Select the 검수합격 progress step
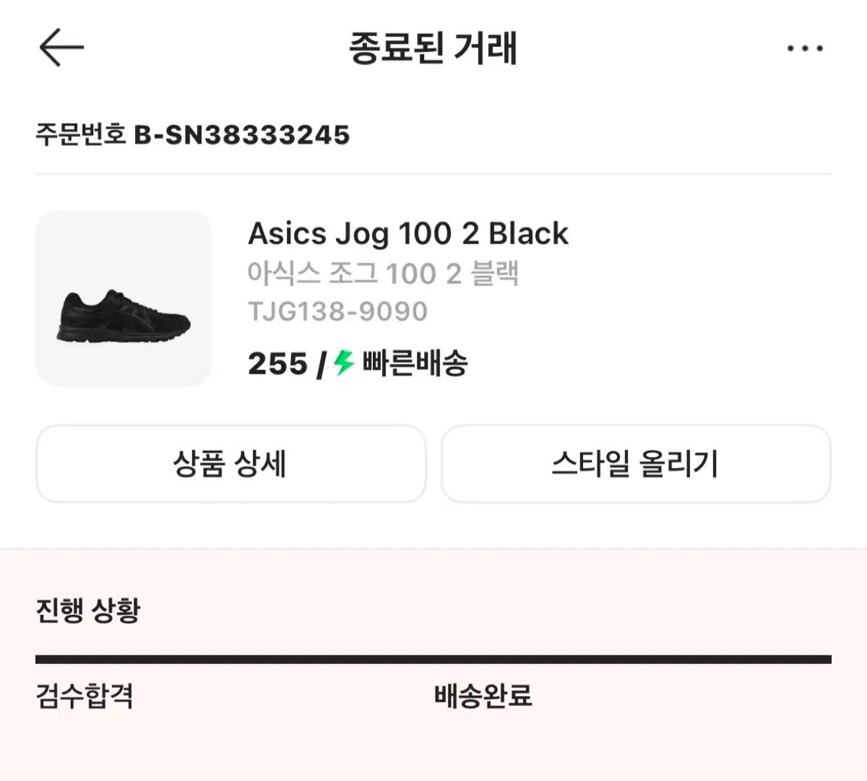 tap(85, 696)
